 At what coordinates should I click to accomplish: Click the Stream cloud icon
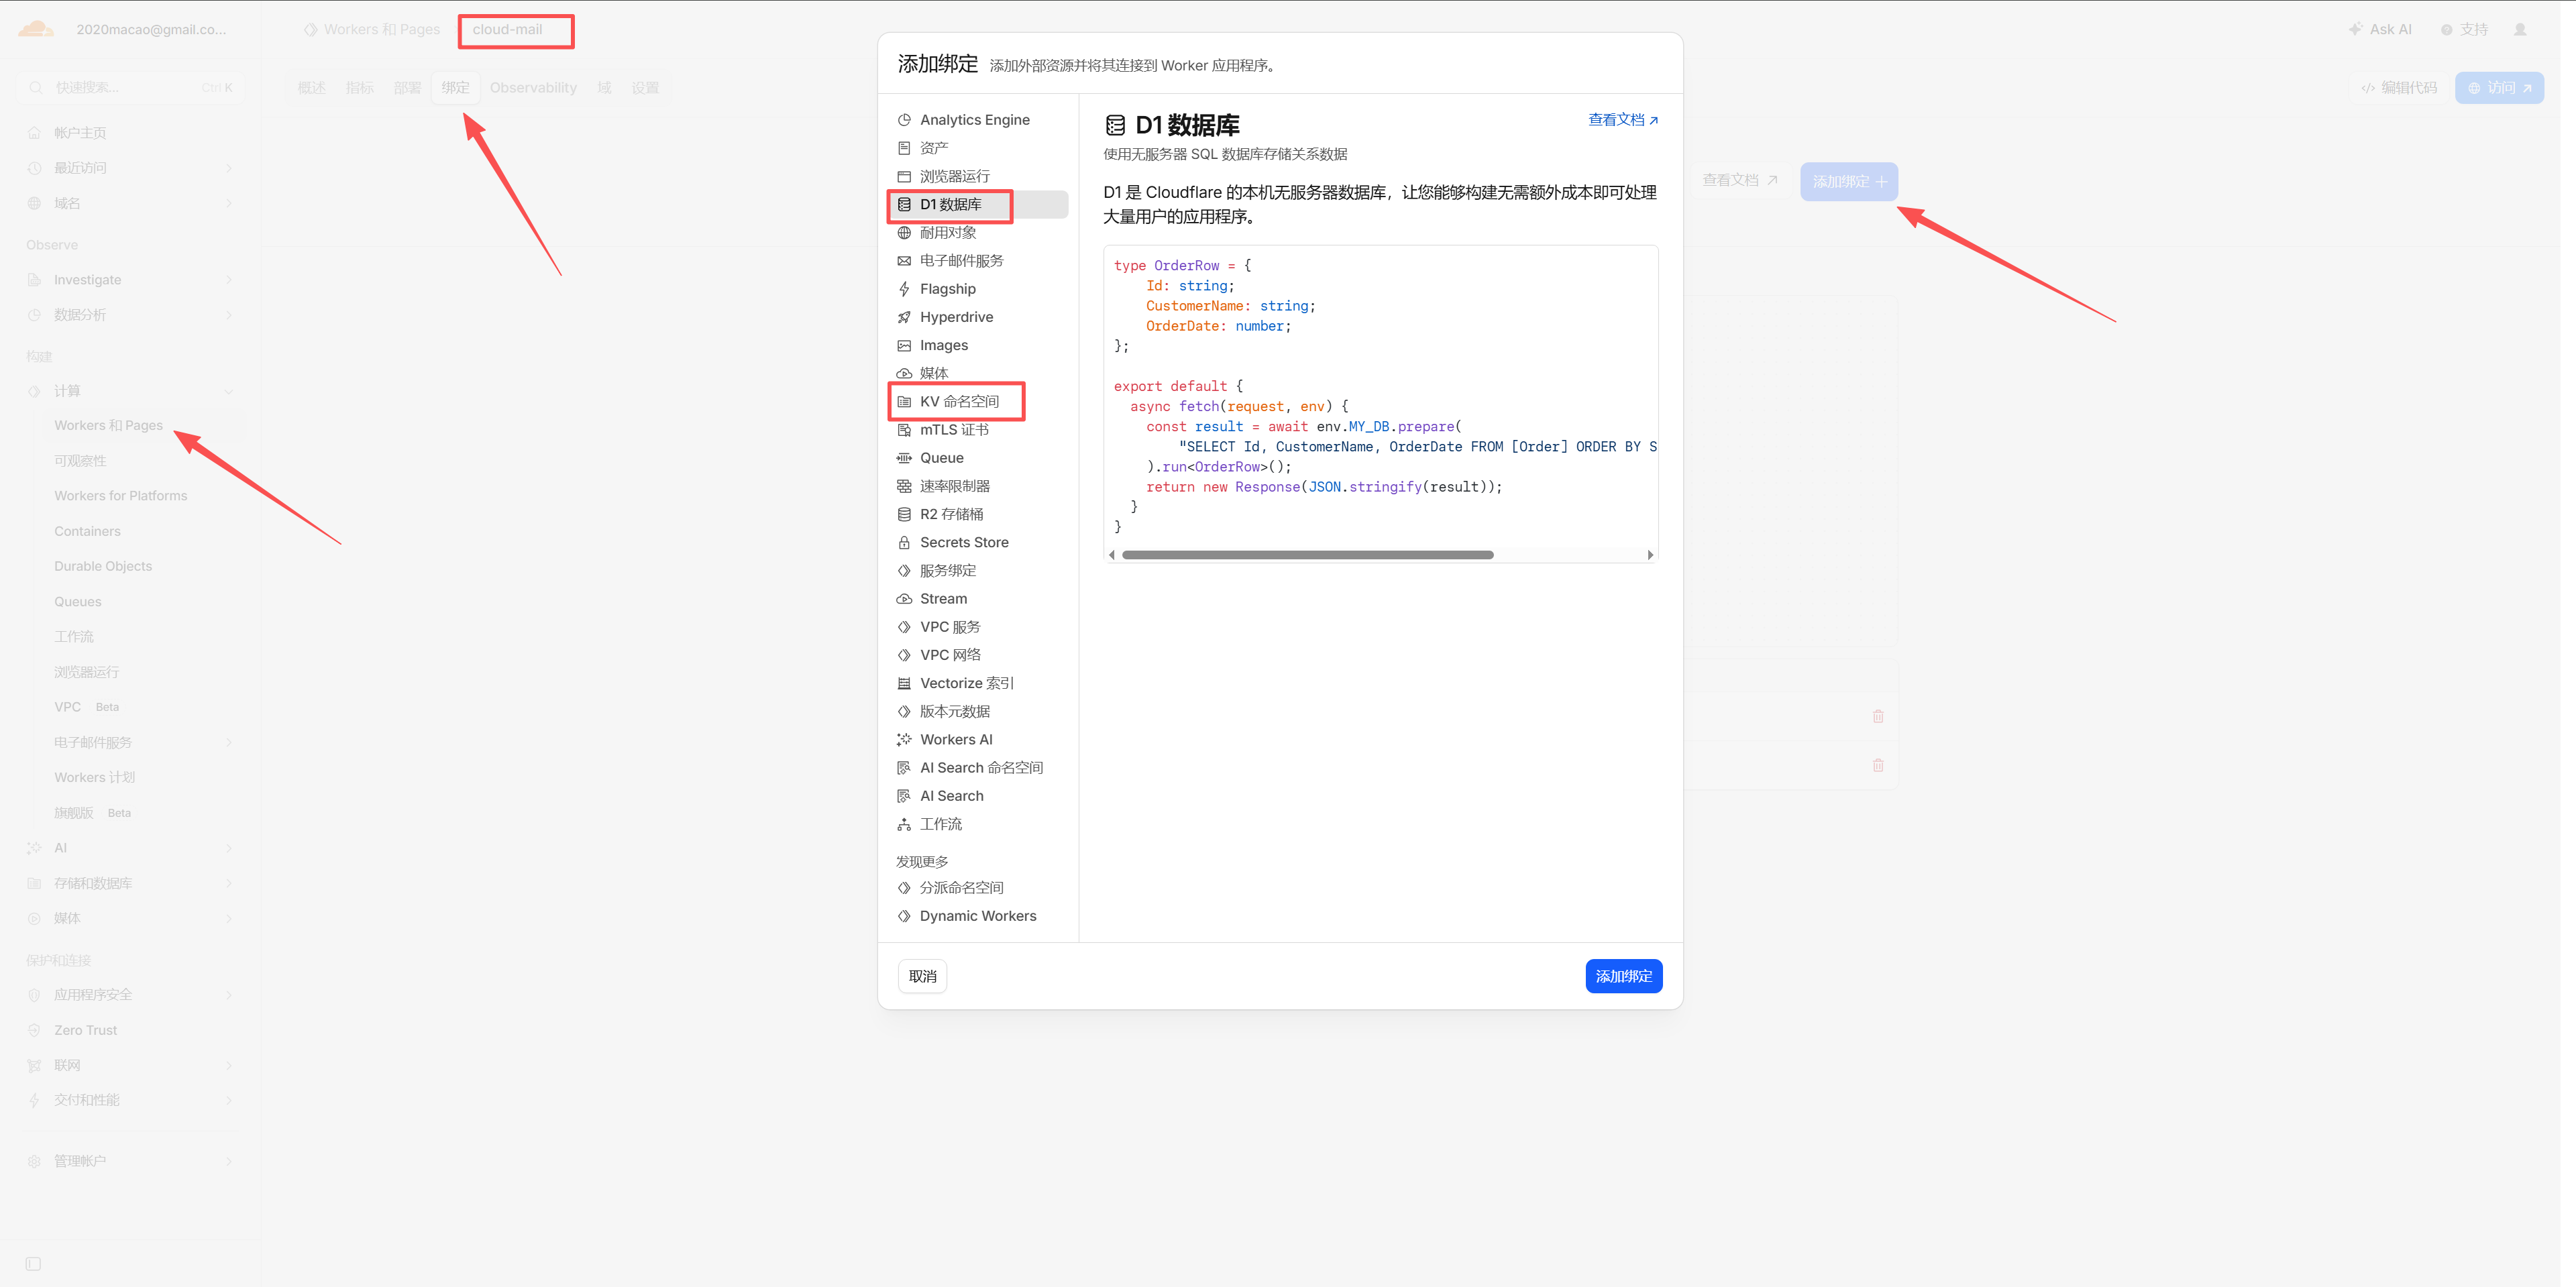coord(904,599)
